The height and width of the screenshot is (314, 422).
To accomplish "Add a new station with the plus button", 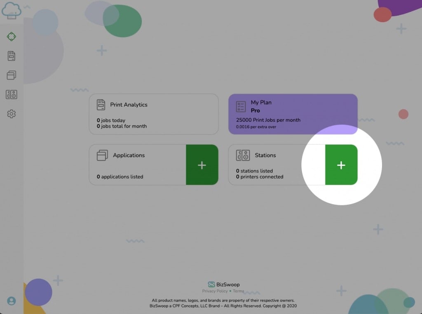I will click(341, 165).
